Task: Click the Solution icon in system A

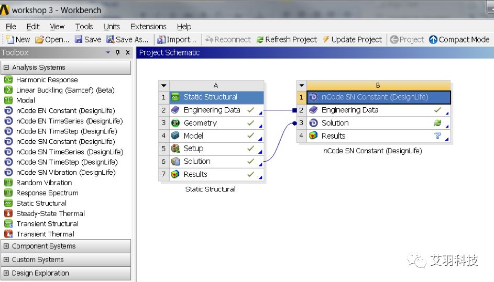Action: coord(175,162)
